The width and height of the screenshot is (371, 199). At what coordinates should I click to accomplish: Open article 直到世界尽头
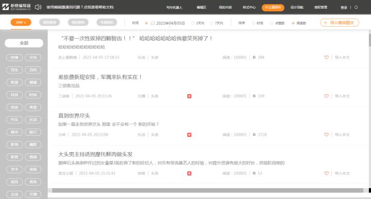pos(74,116)
